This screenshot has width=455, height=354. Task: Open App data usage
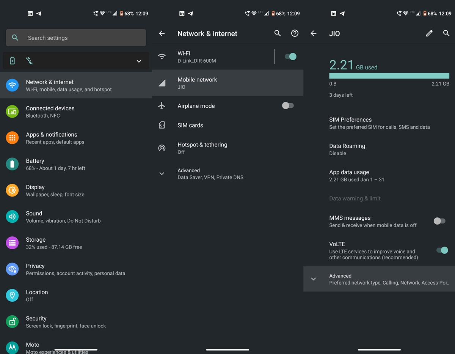[x=379, y=175]
